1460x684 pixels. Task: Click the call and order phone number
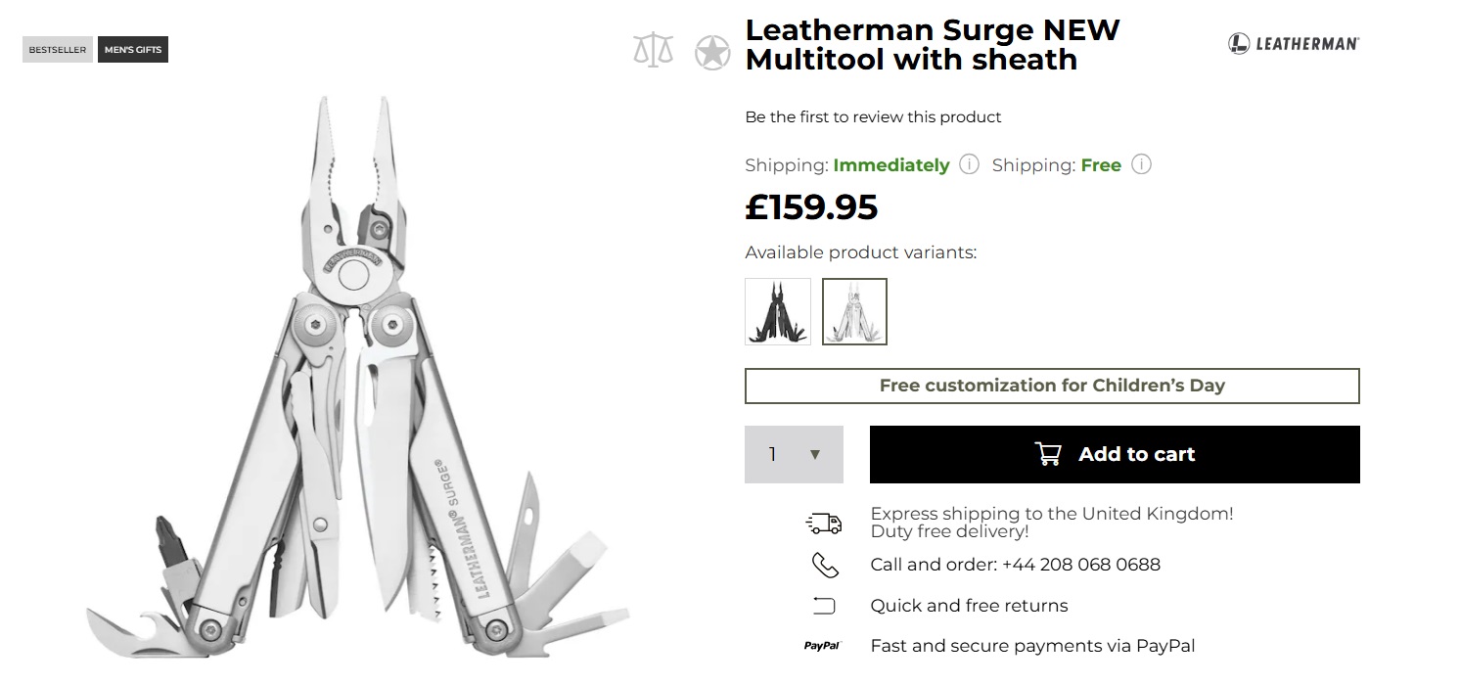coord(1080,565)
